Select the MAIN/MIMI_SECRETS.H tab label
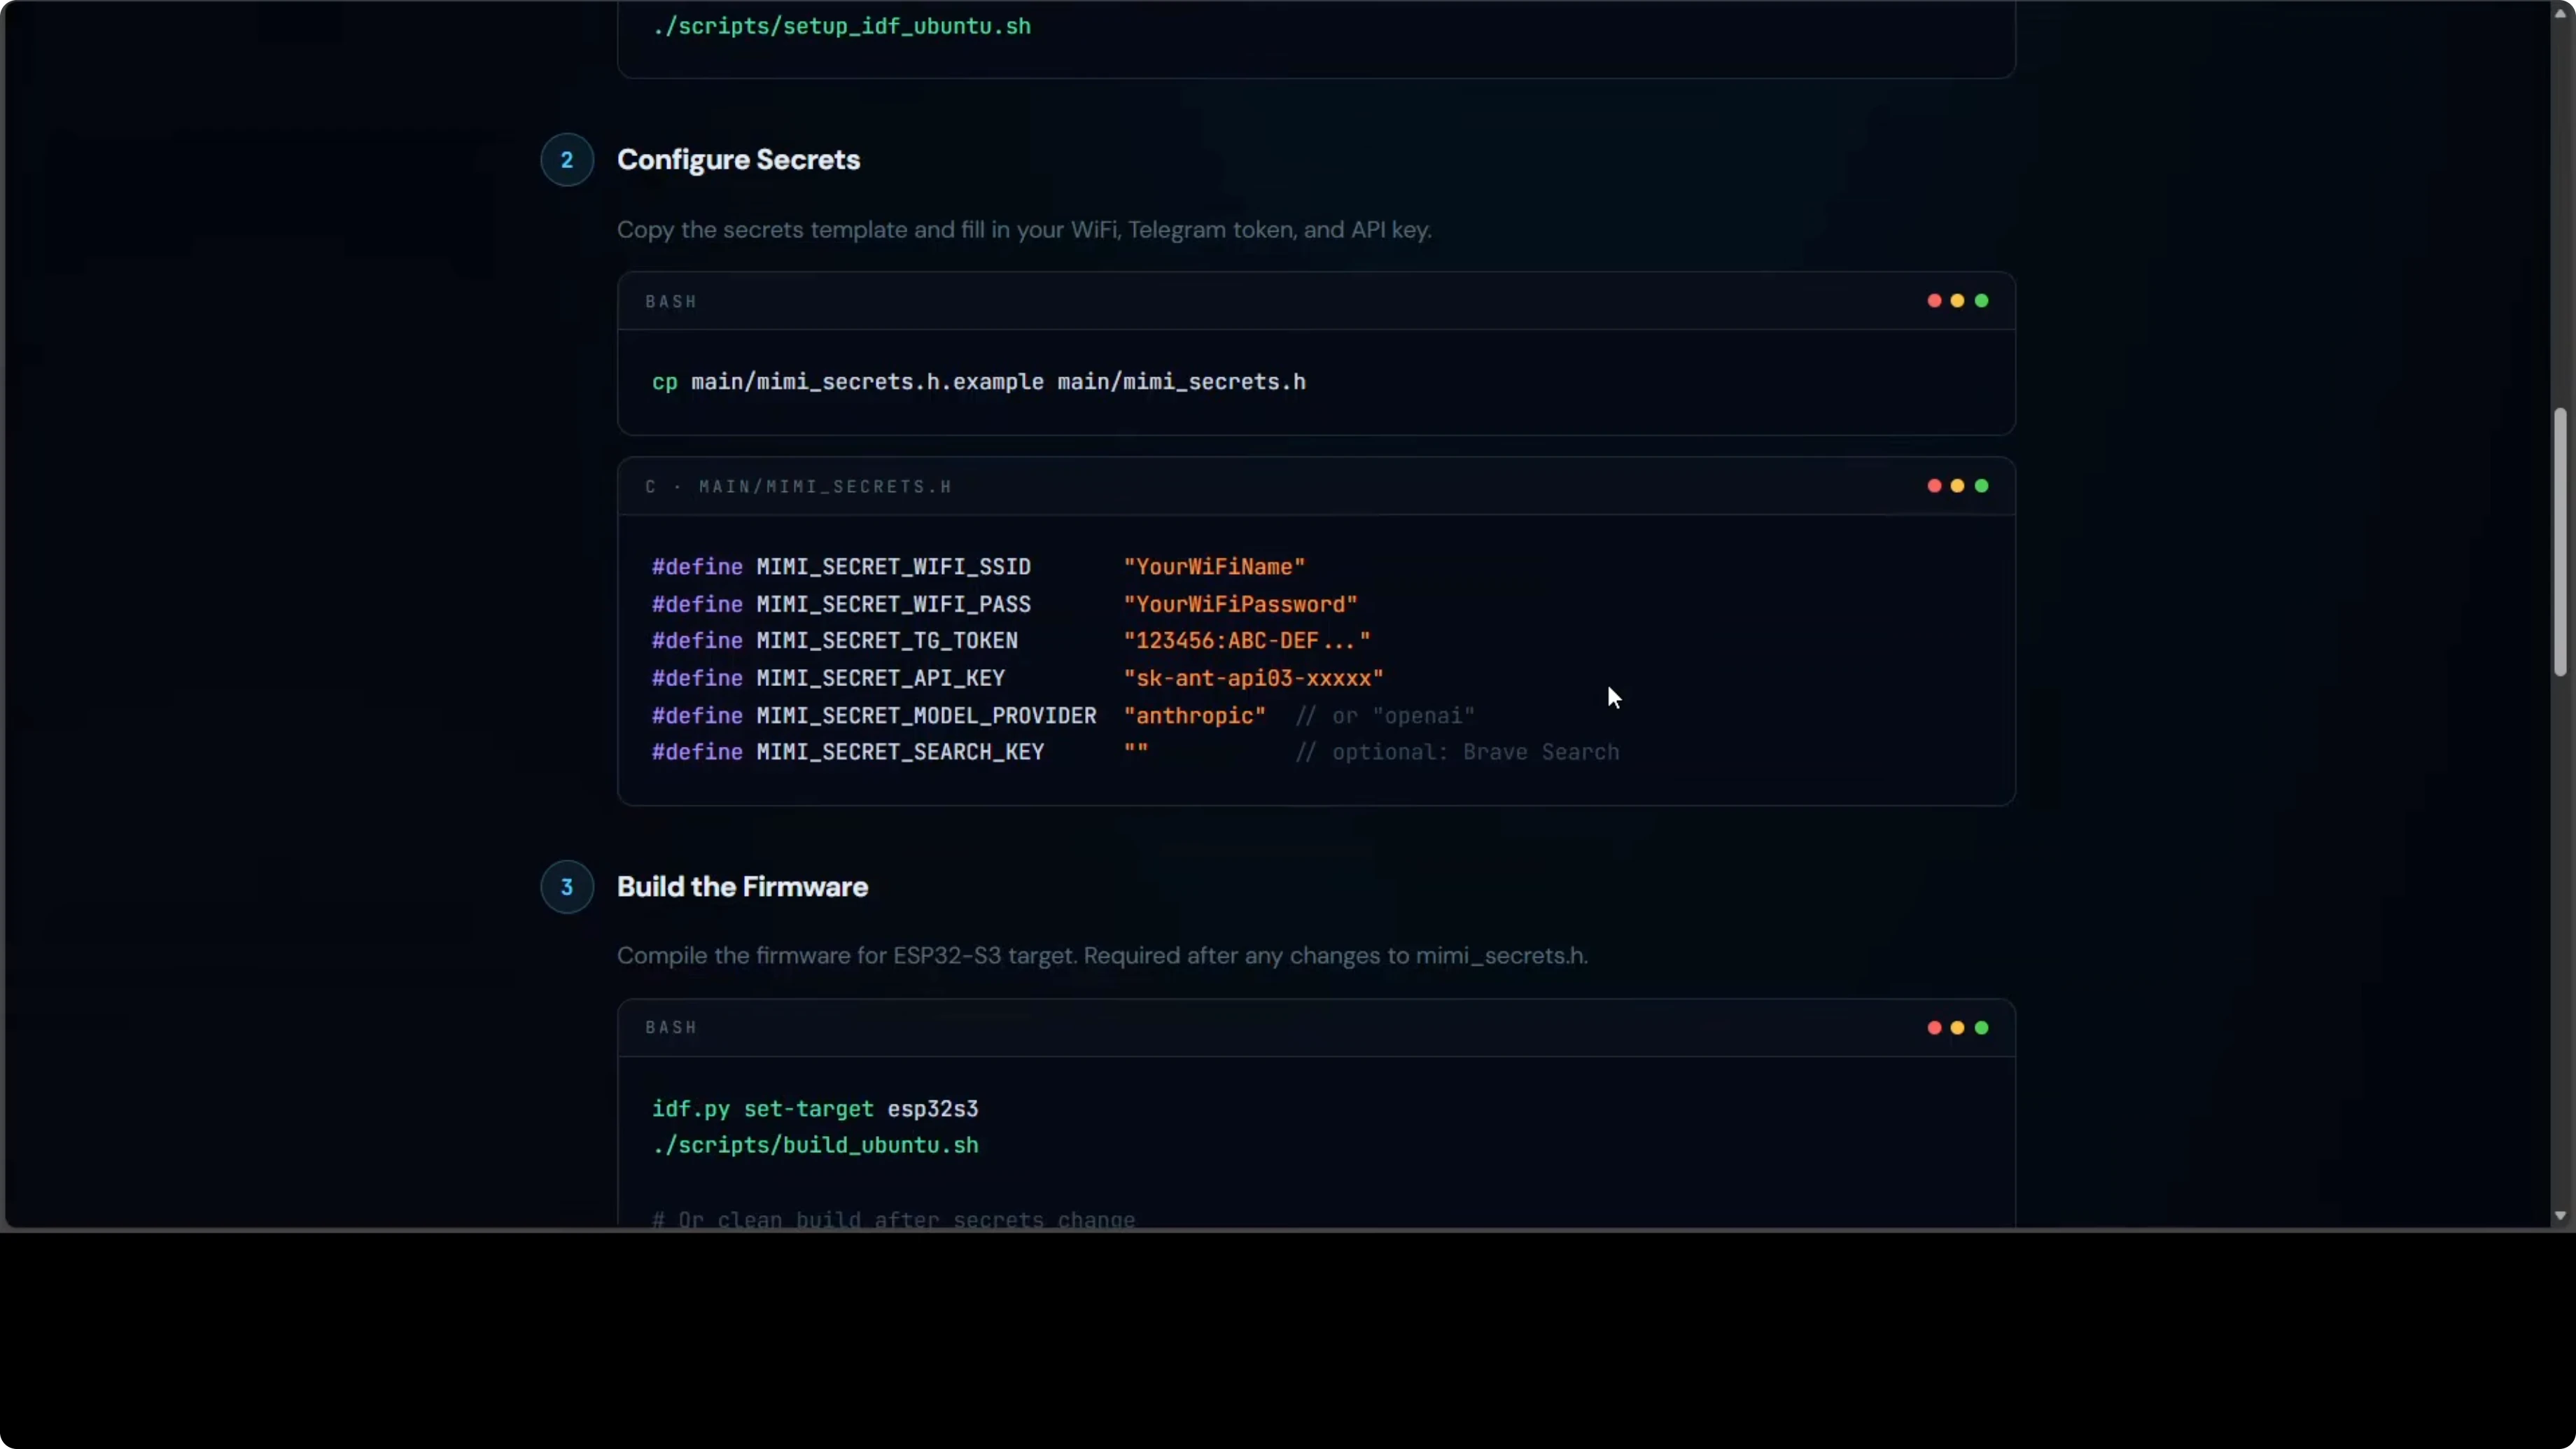2576x1449 pixels. coord(826,487)
